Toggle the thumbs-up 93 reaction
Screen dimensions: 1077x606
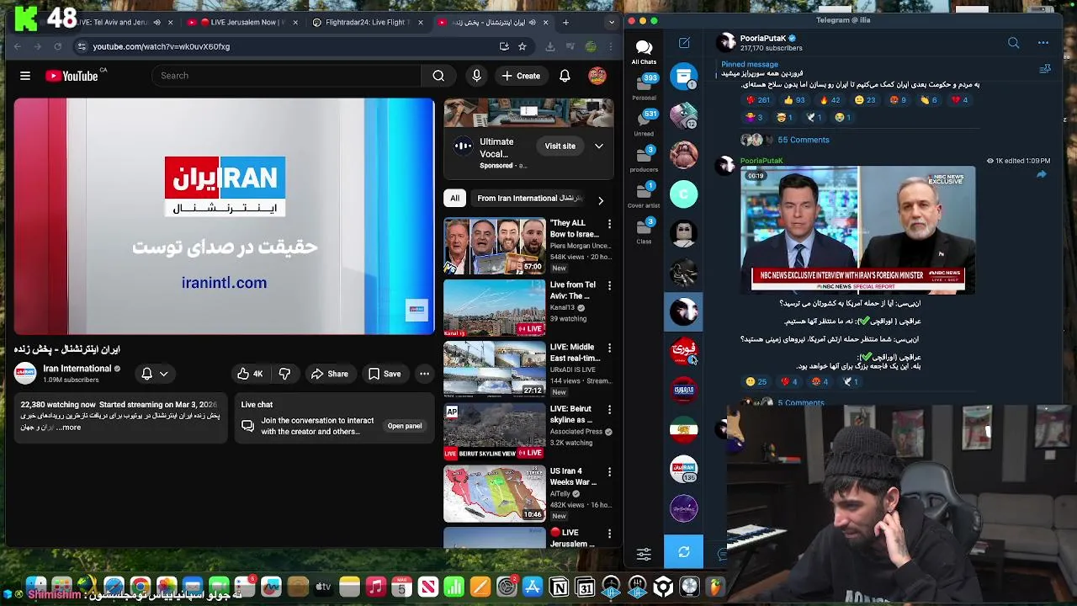pos(793,100)
